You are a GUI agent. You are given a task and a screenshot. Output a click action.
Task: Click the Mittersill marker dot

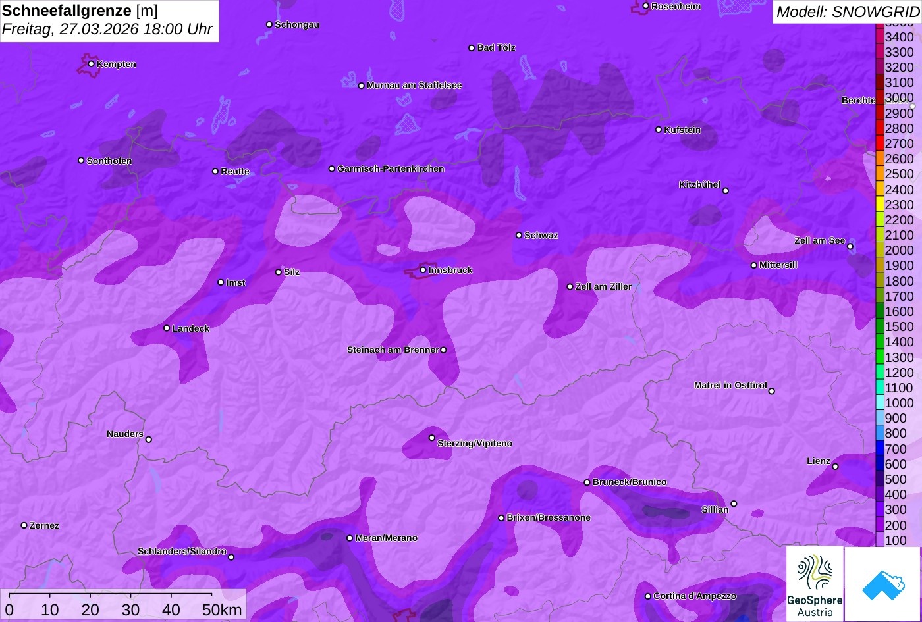(754, 265)
